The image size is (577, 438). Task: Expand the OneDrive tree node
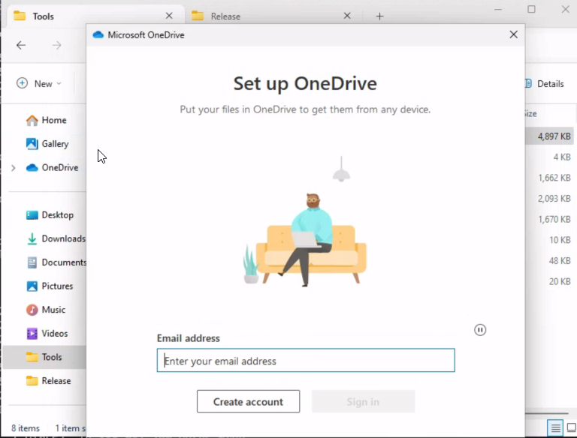click(14, 168)
